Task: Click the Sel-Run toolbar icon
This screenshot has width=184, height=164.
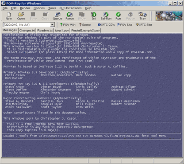Action: point(106,16)
